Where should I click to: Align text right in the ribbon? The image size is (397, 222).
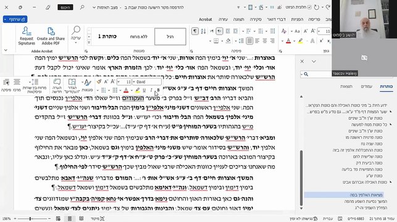(272, 41)
